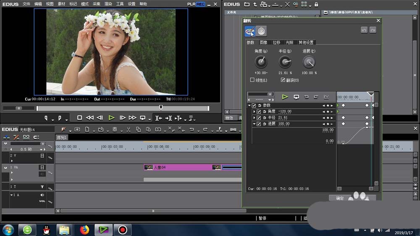Expand the 角度 parameter row
420x236 pixels.
point(254,112)
